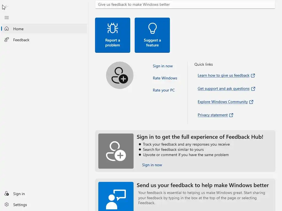Open Feedback in navigation
Image resolution: width=282 pixels, height=211 pixels.
pos(44,40)
